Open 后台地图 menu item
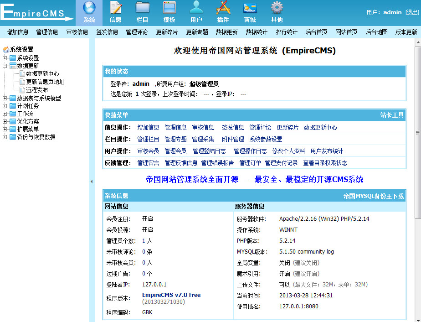The image size is (421, 322). pos(376,32)
